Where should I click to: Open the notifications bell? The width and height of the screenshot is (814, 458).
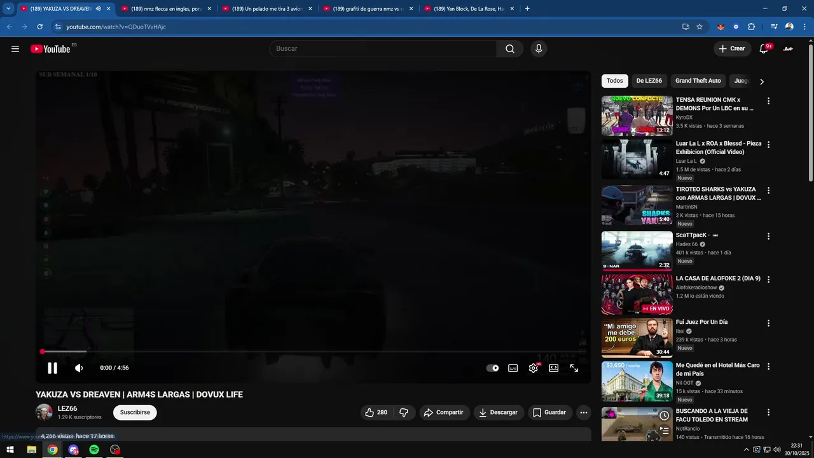(x=764, y=49)
